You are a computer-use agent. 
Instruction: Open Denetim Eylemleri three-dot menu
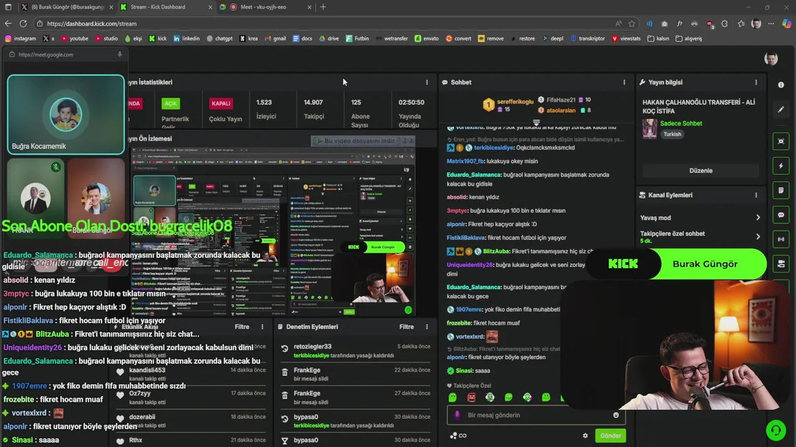427,327
